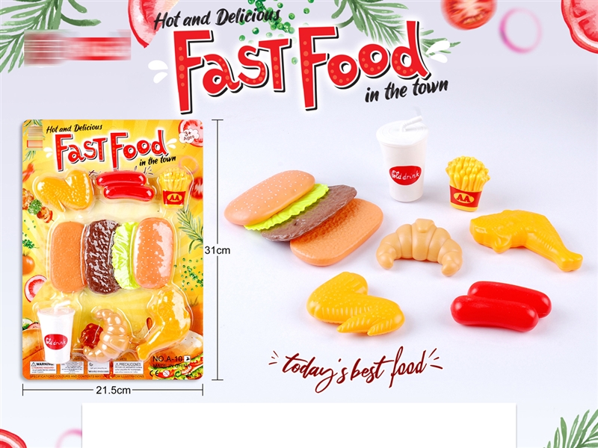This screenshot has width=598, height=448.
Task: Select the loose french fries box
Action: pyautogui.click(x=466, y=183)
